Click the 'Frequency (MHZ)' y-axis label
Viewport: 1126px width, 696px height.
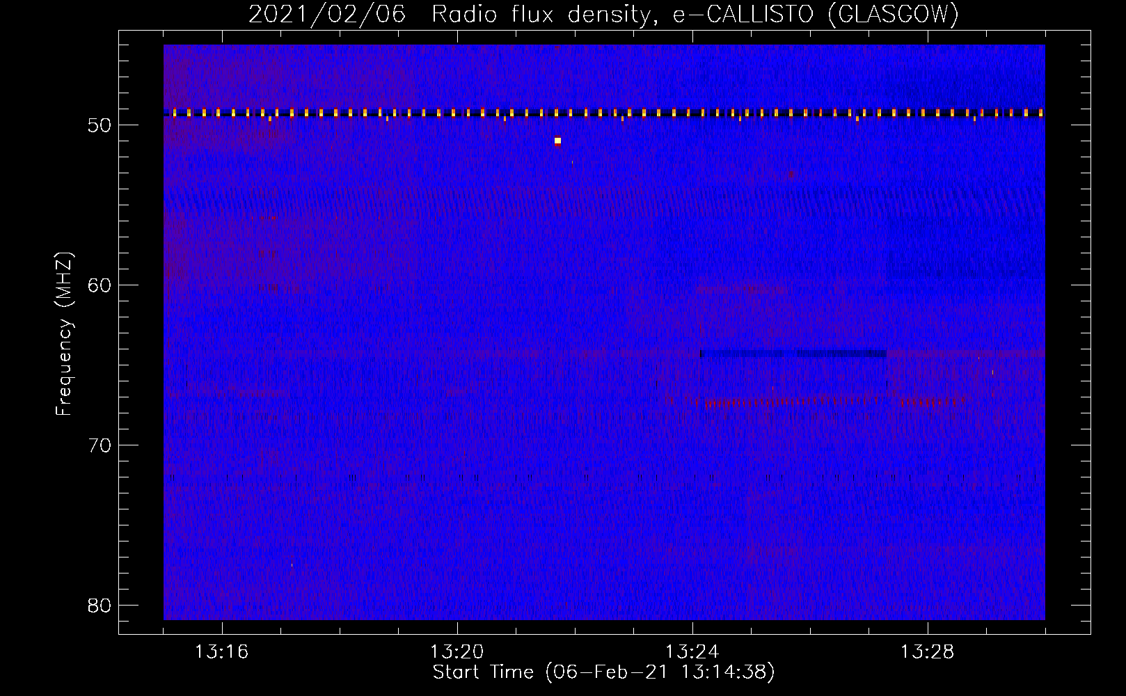(64, 334)
